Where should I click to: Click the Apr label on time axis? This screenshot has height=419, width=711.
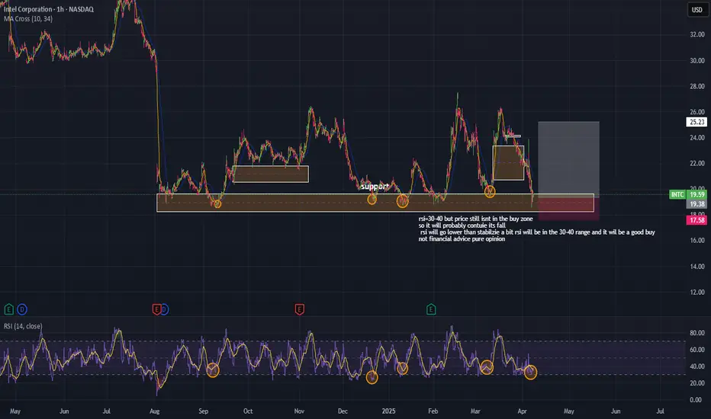click(523, 411)
